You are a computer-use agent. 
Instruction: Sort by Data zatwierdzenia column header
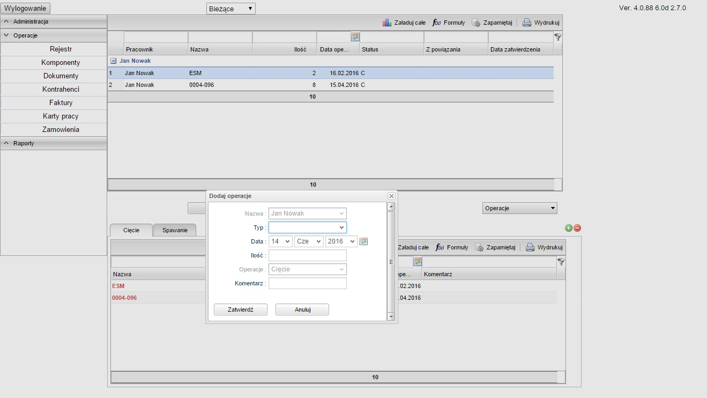pyautogui.click(x=520, y=49)
